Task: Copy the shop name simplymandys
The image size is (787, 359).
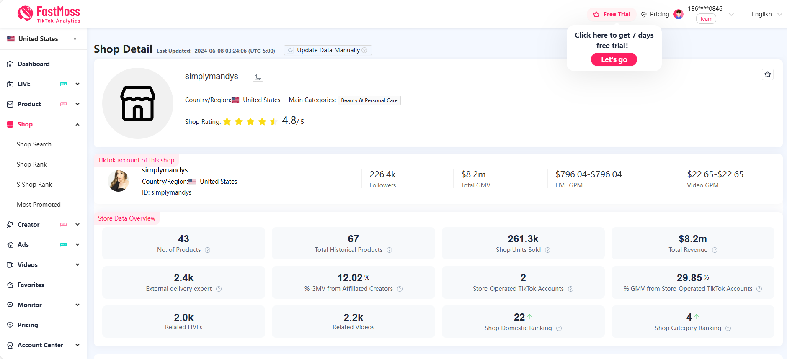Action: pyautogui.click(x=258, y=77)
